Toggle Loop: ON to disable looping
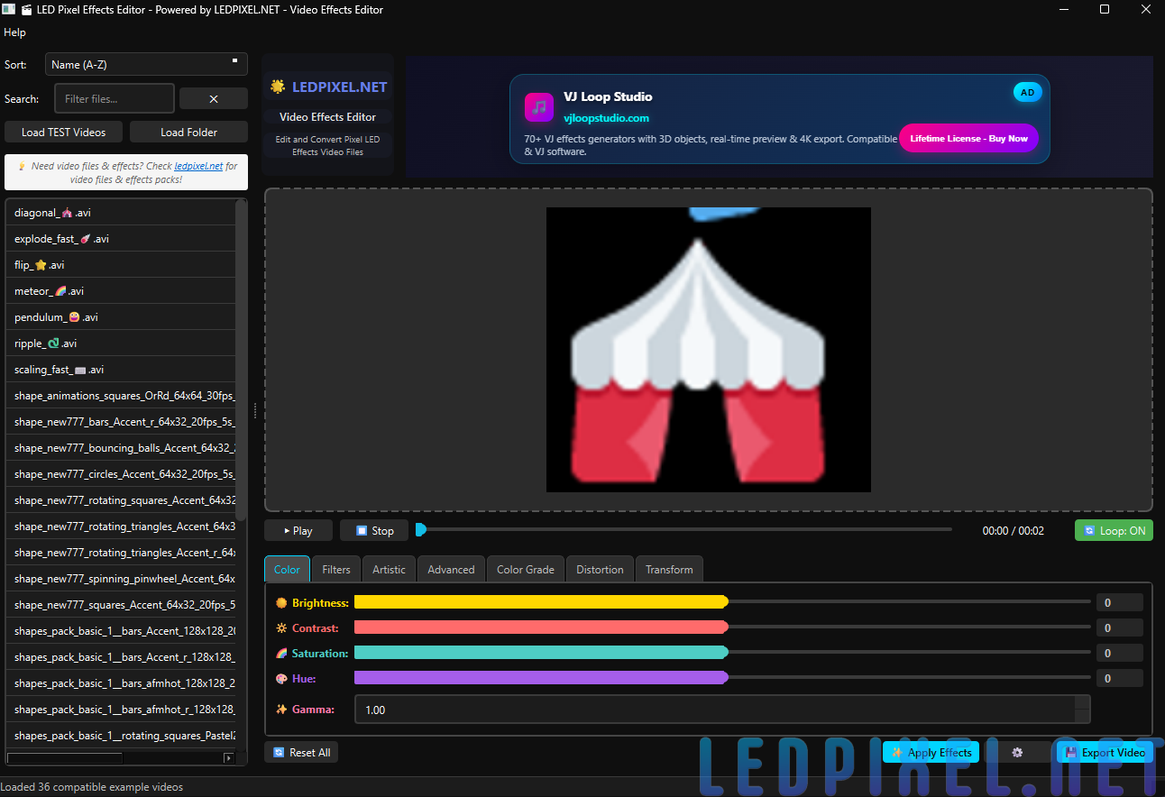 [x=1114, y=530]
